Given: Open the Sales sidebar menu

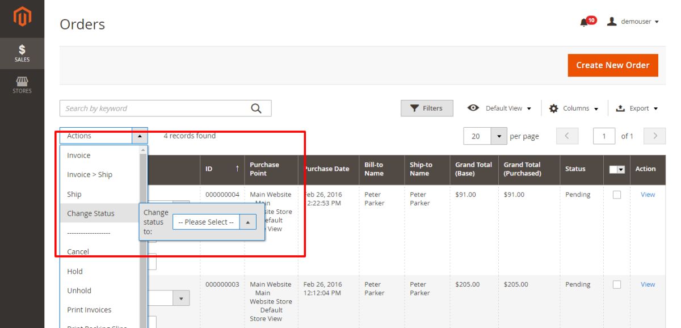Looking at the screenshot, I should coord(22,53).
